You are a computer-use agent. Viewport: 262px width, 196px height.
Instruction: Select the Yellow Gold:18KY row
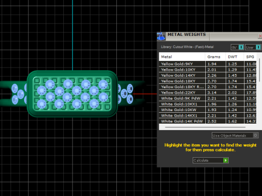pos(208,81)
